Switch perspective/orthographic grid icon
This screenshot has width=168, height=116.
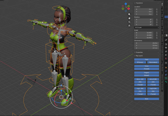[x=129, y=26]
